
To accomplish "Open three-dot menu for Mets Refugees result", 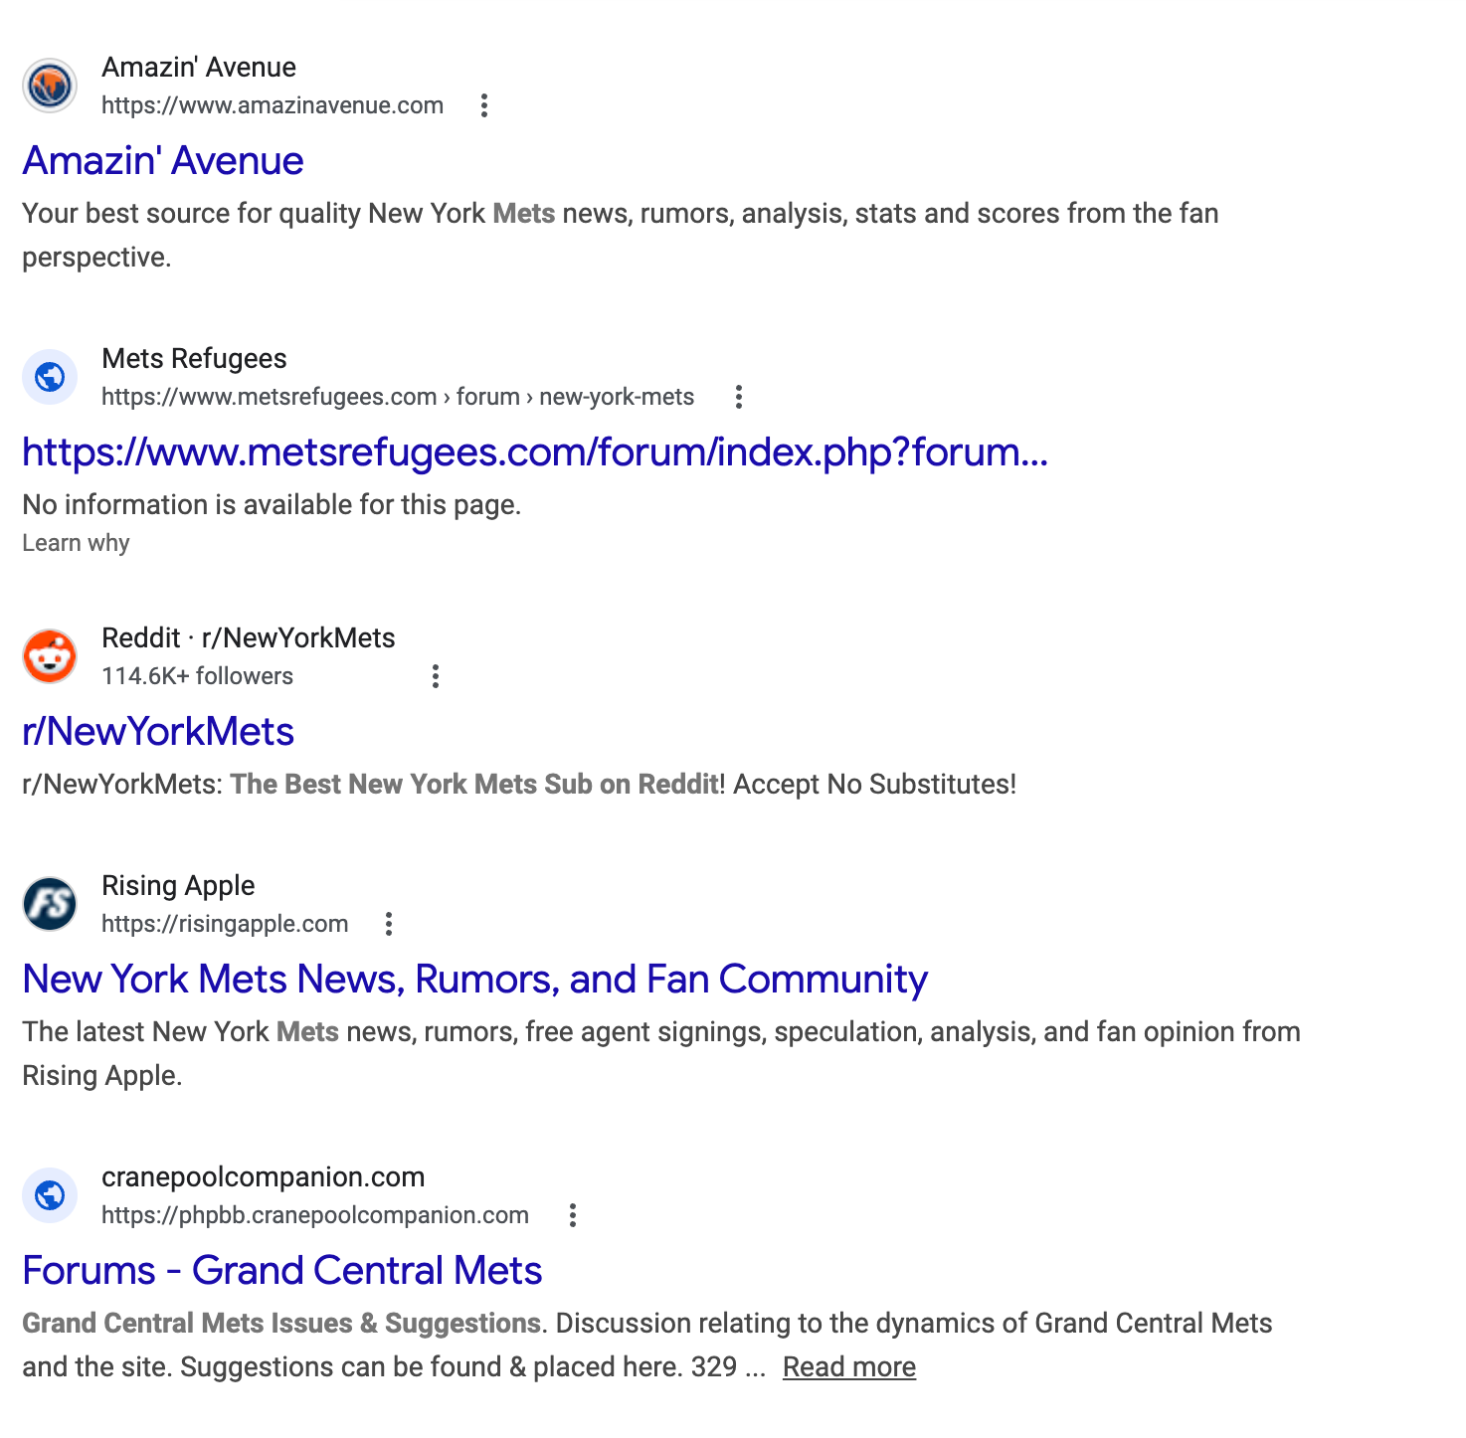I will pos(738,397).
